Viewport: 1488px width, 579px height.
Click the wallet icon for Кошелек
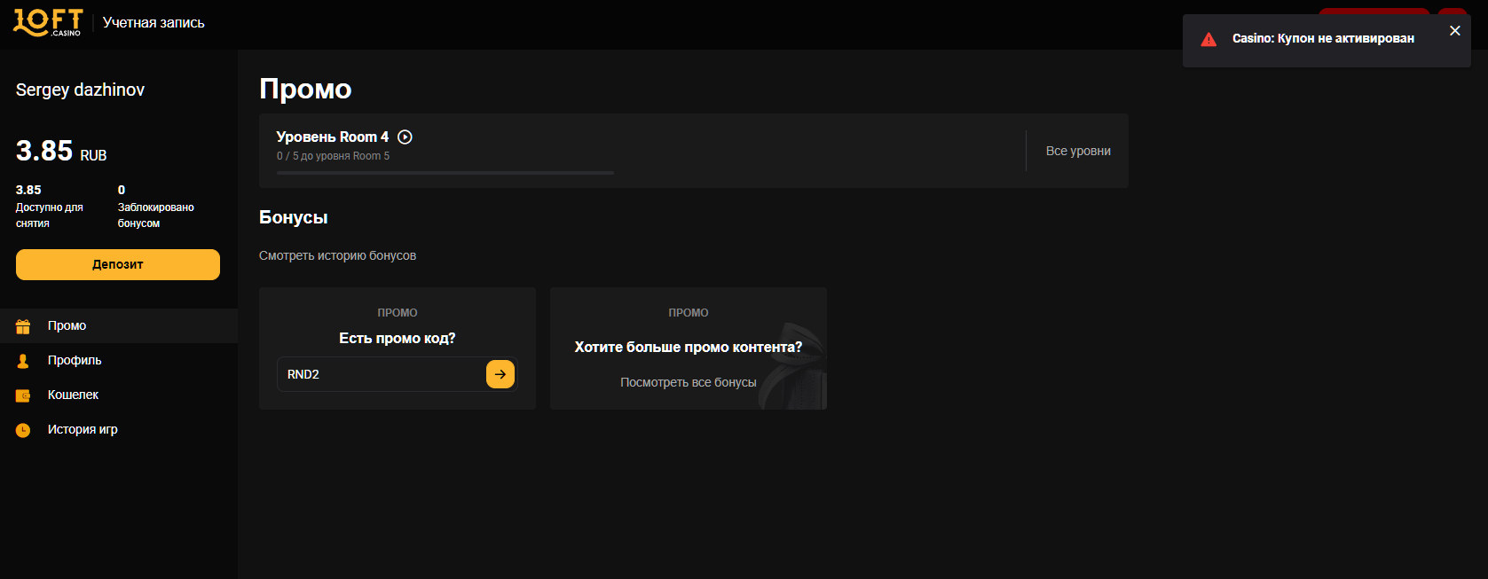pos(23,395)
